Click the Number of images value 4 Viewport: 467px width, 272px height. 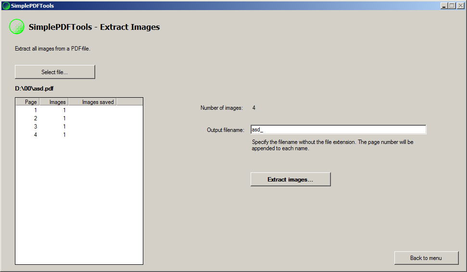pyautogui.click(x=254, y=108)
